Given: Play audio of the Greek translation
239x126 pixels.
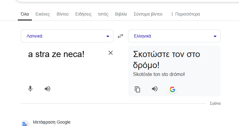Looking at the screenshot, I should coord(155,89).
